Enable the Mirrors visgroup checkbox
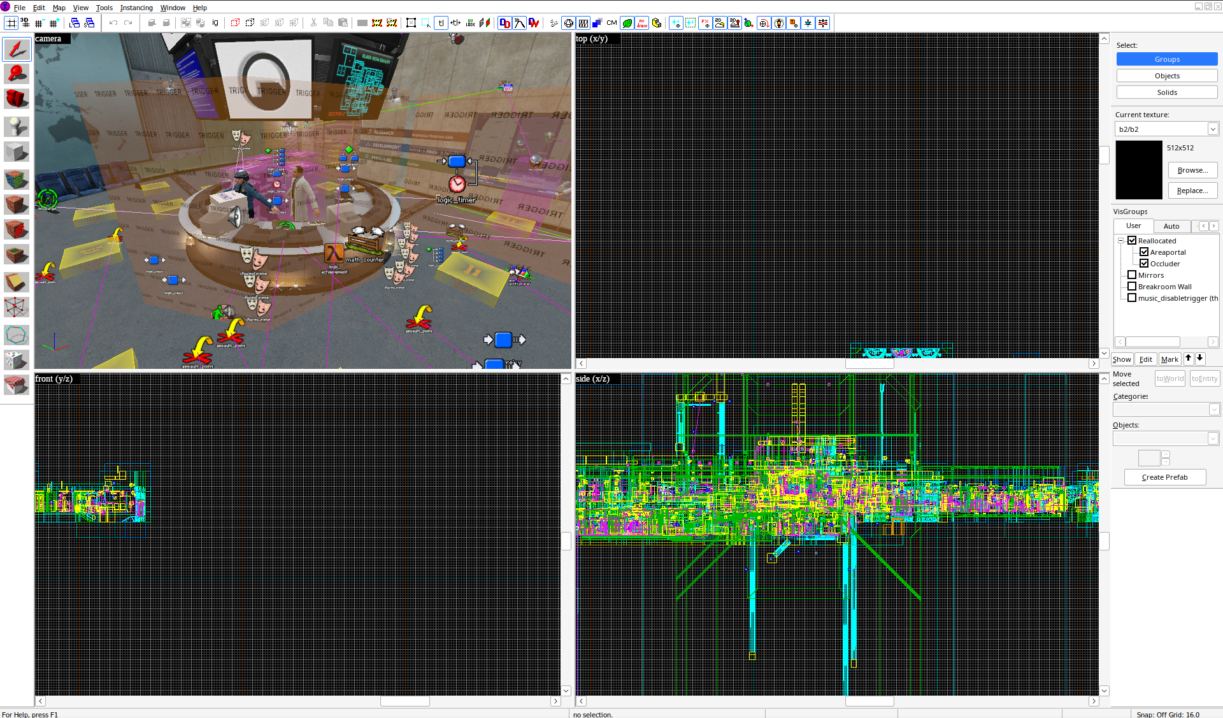Screen dimensions: 1223x718 (1132, 275)
